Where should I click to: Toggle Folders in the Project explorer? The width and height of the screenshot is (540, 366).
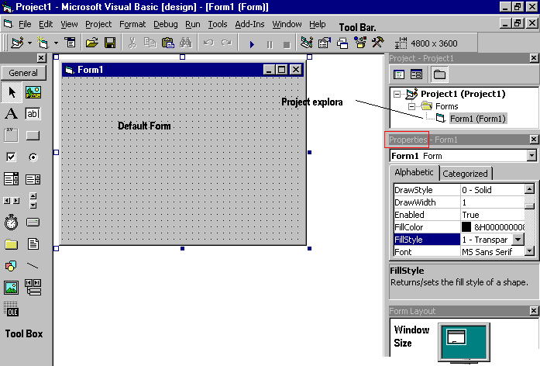[439, 74]
